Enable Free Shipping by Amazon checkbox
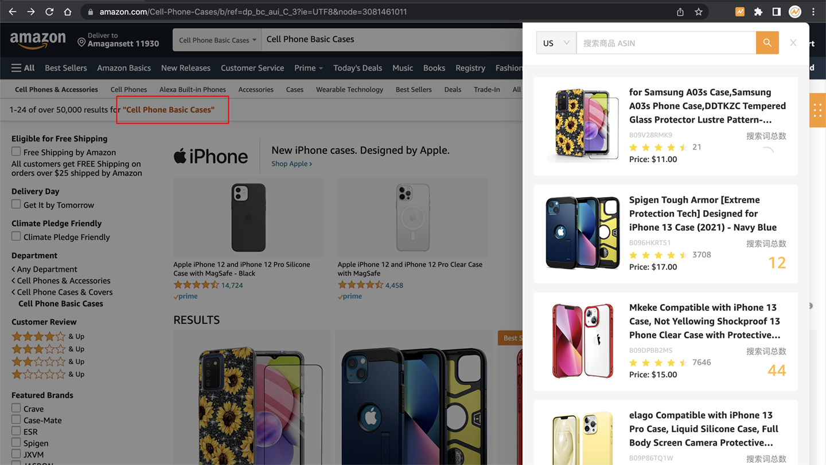The width and height of the screenshot is (826, 465). [16, 152]
